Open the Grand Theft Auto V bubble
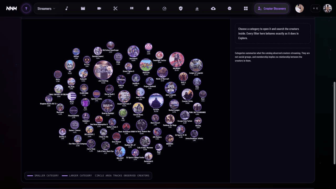Screen dimensions: 336x189 point(124,97)
